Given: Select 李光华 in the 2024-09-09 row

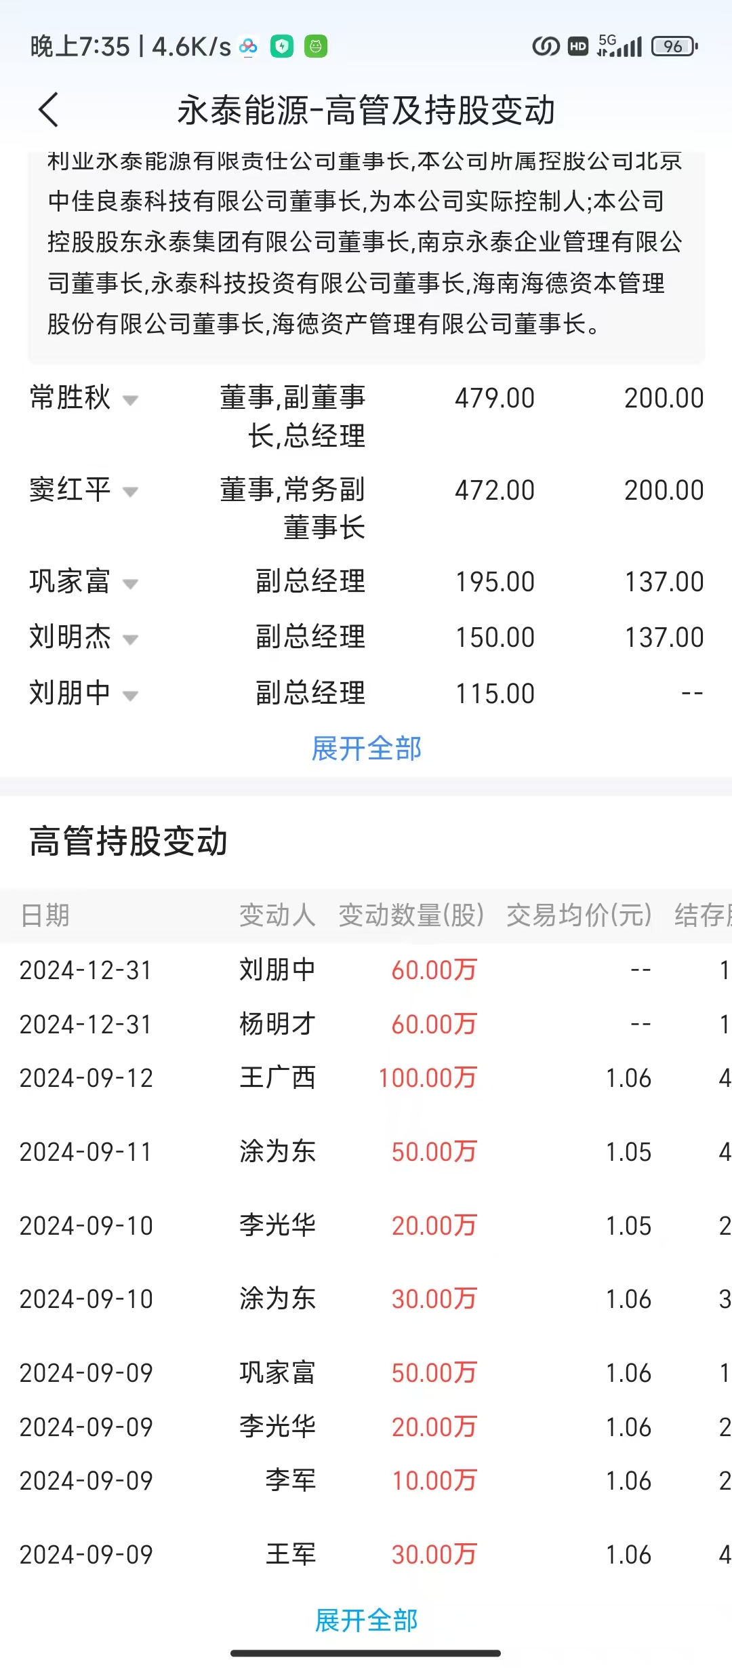Looking at the screenshot, I should [277, 1427].
